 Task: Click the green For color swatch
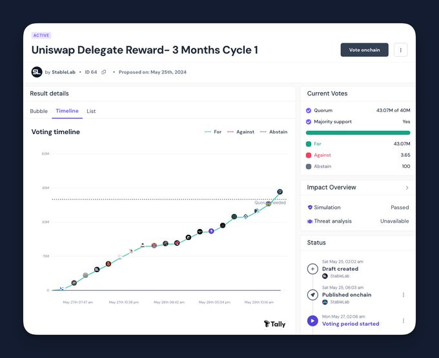[309, 144]
